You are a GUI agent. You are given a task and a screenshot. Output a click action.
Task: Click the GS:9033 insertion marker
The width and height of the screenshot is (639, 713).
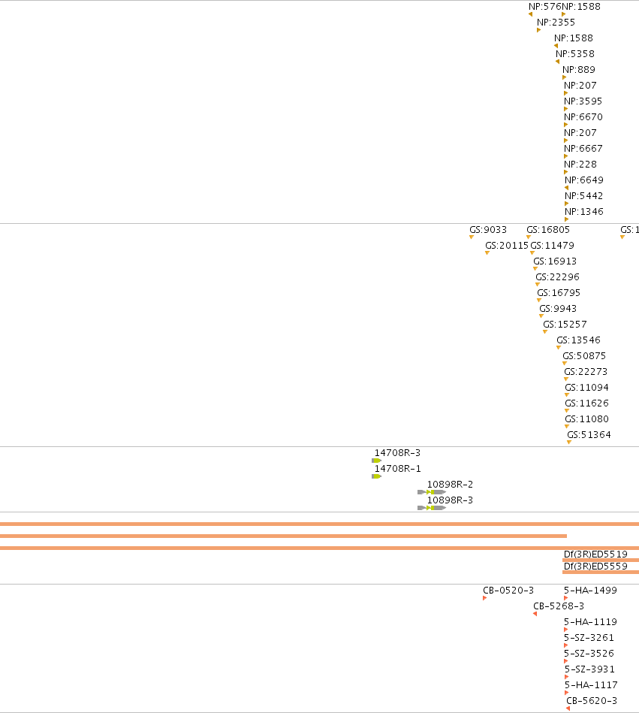point(472,237)
